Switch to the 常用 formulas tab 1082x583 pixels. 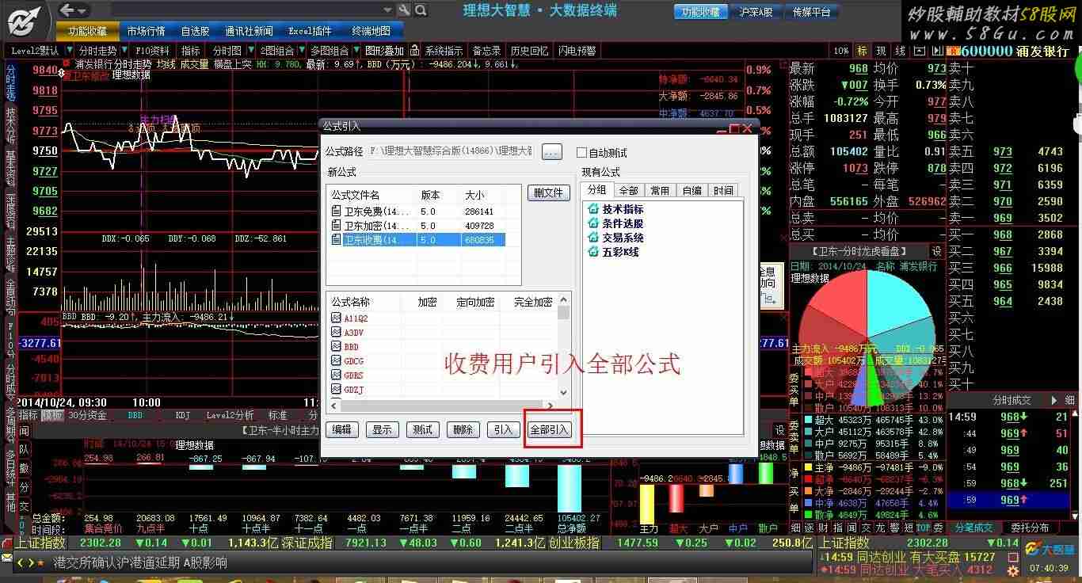pyautogui.click(x=660, y=190)
